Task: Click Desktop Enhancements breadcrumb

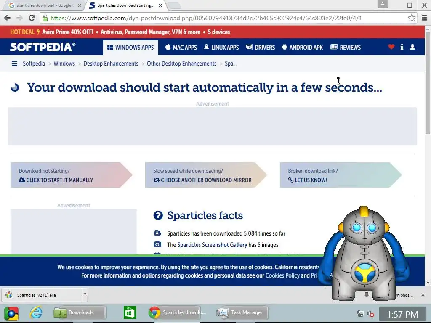Action: pyautogui.click(x=111, y=64)
